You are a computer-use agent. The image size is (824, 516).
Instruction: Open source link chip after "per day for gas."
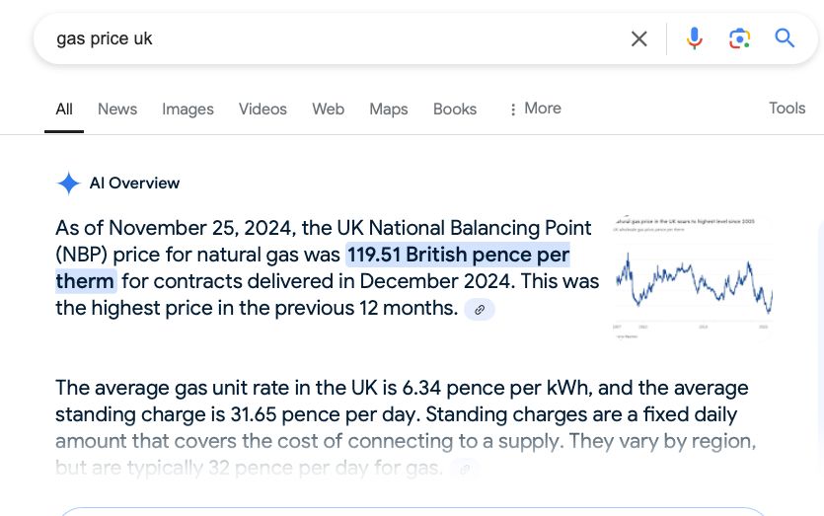tap(465, 469)
